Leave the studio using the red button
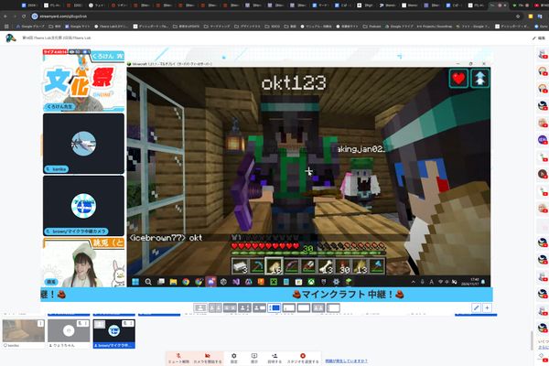The height and width of the screenshot is (366, 549). (303, 358)
